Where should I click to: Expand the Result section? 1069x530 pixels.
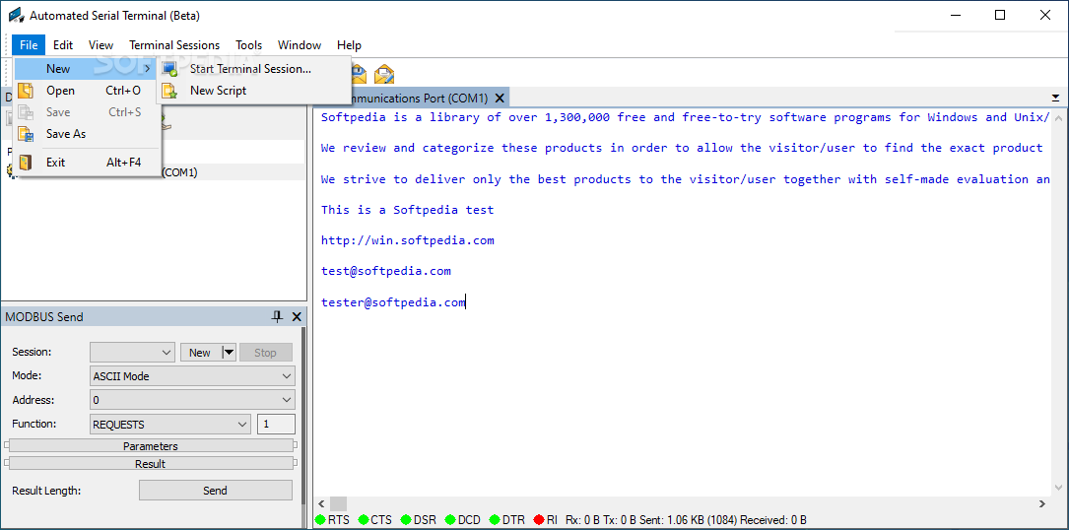tap(151, 464)
